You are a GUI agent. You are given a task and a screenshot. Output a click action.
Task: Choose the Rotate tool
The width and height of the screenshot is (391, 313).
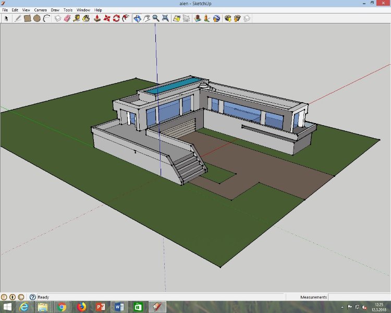click(x=116, y=18)
